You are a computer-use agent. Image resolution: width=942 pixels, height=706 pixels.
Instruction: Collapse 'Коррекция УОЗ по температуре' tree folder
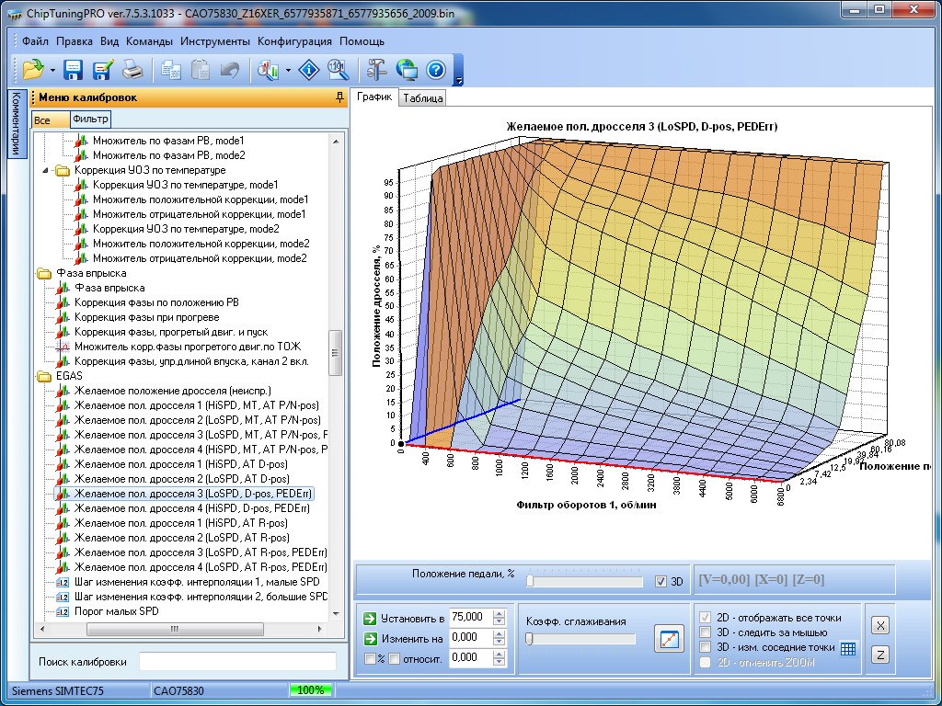click(x=47, y=170)
